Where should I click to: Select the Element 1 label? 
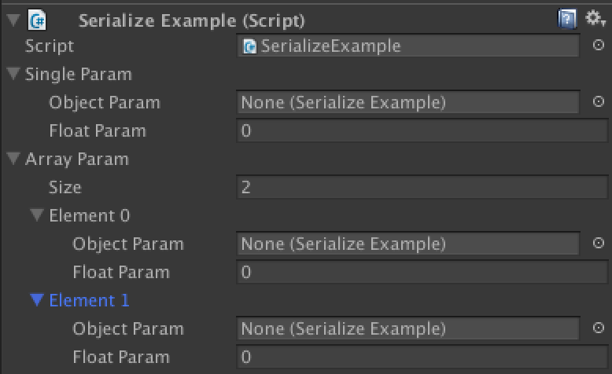90,300
